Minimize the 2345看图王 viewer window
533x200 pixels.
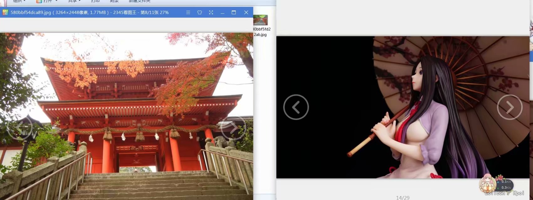pyautogui.click(x=222, y=12)
